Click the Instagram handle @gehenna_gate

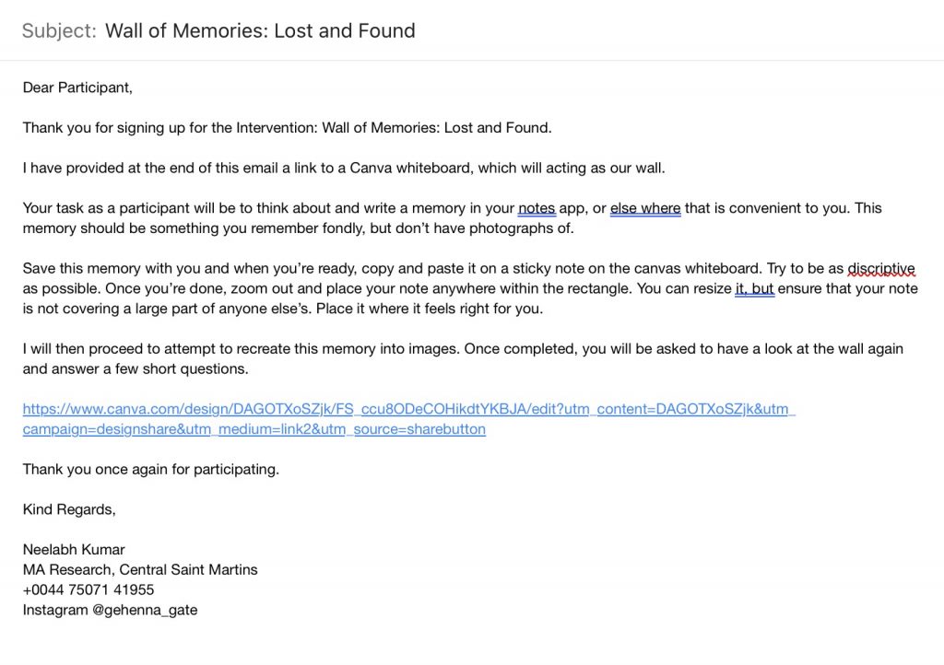coord(145,611)
